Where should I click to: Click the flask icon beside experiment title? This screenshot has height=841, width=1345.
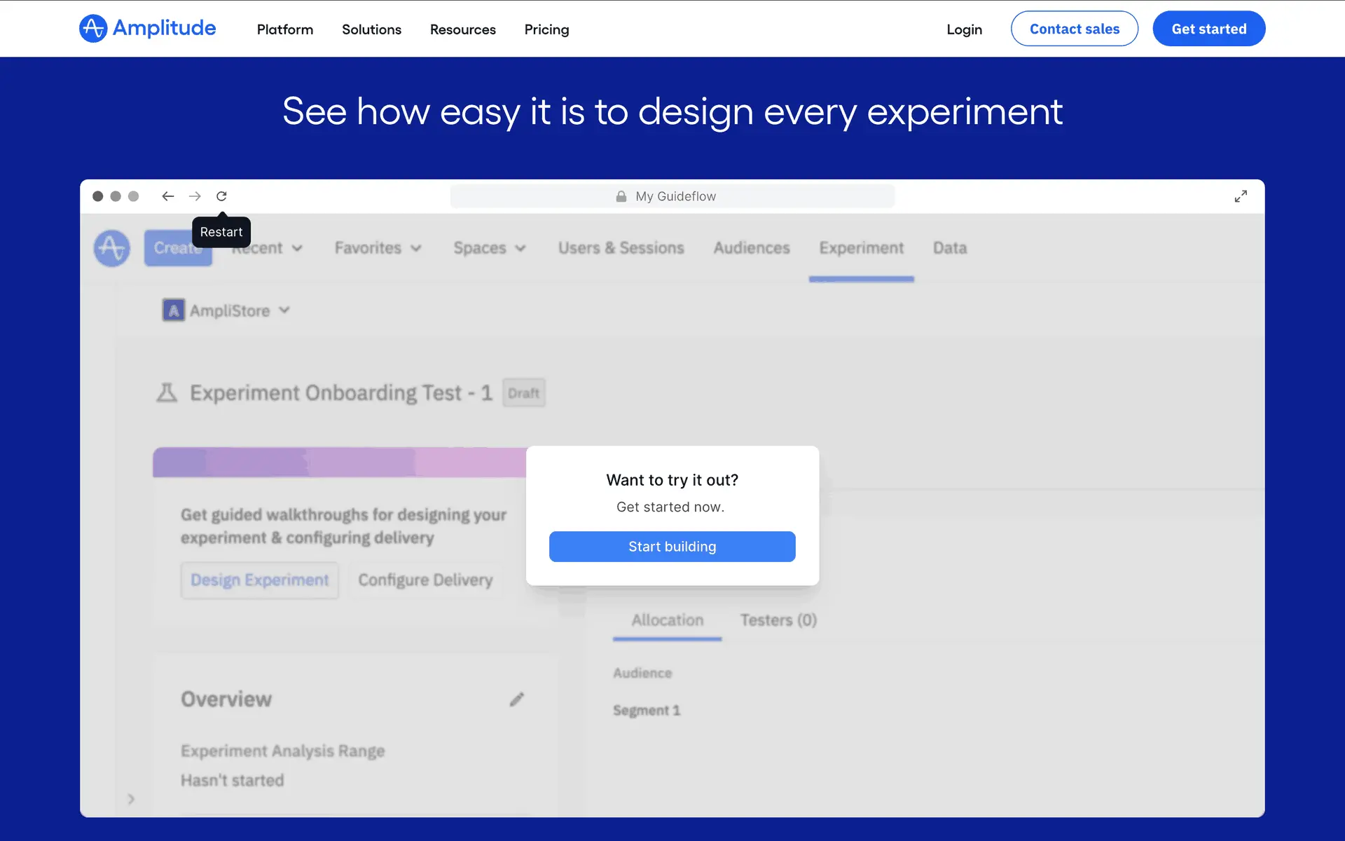[x=167, y=392]
